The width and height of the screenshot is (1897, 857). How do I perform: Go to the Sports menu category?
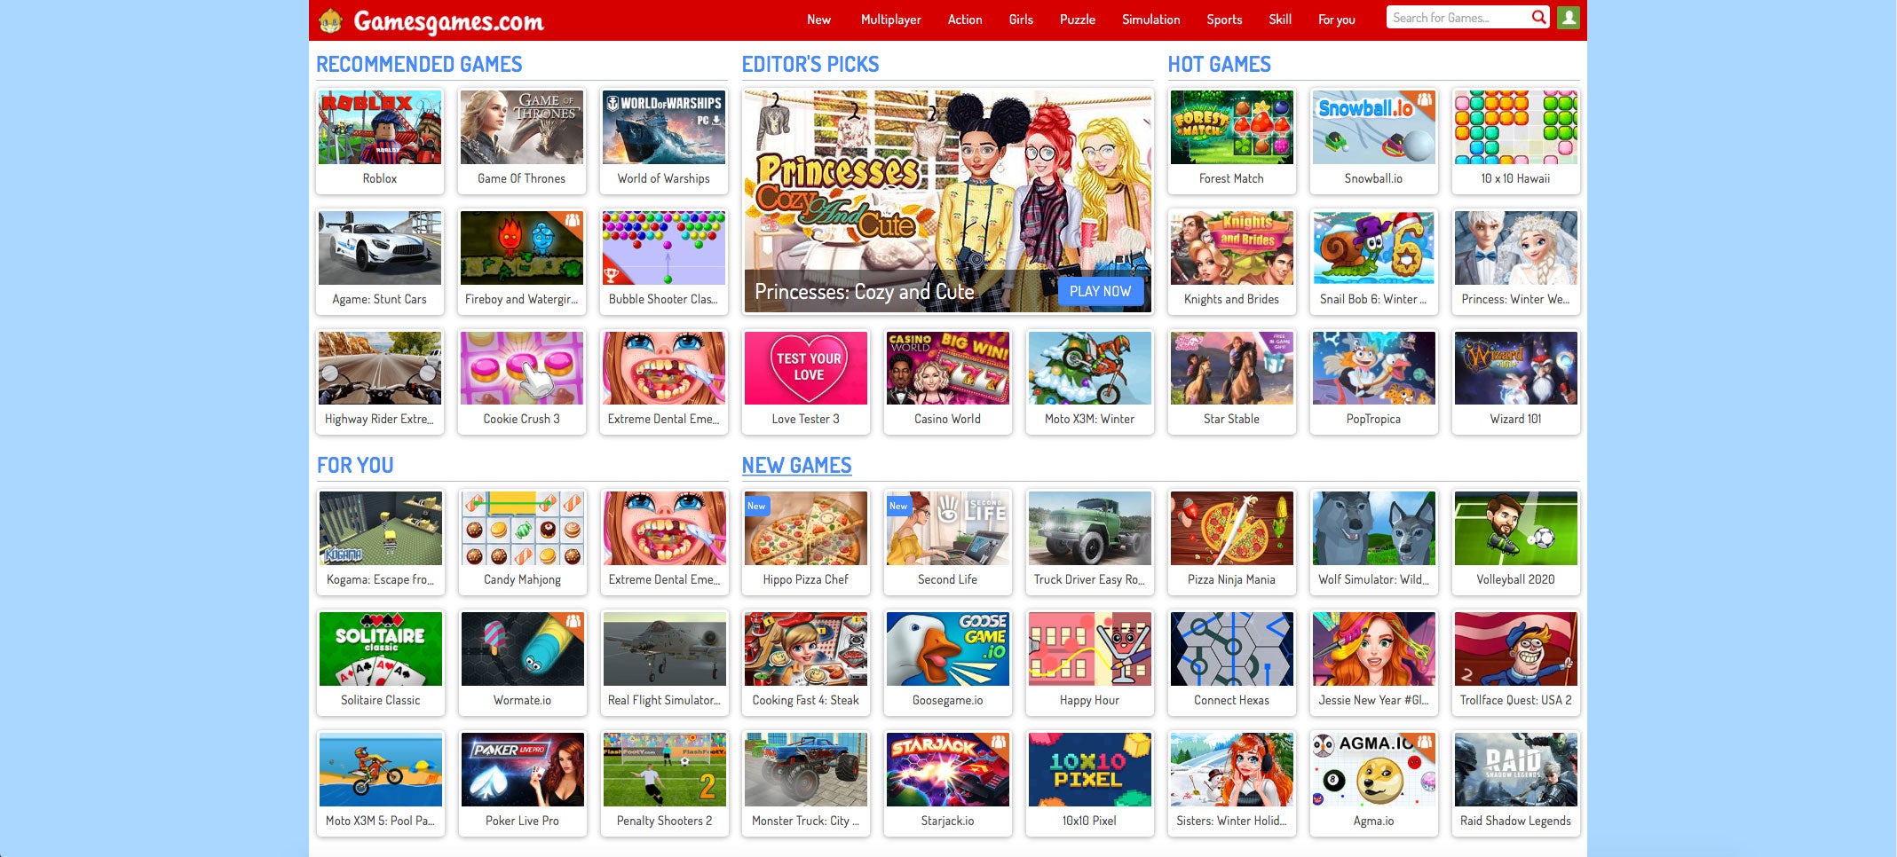pos(1223,20)
